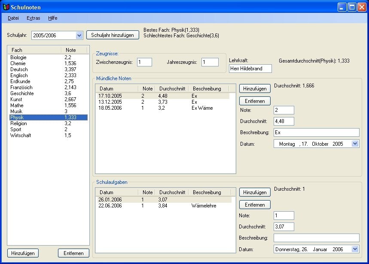Image resolution: width=369 pixels, height=264 pixels.
Task: Click the Ex Wärme description cell
Action: point(202,108)
